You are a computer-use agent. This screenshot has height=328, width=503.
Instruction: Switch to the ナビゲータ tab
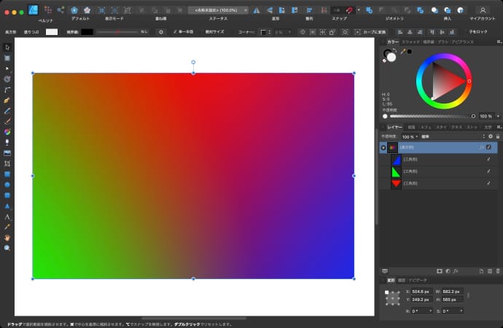tap(418, 280)
